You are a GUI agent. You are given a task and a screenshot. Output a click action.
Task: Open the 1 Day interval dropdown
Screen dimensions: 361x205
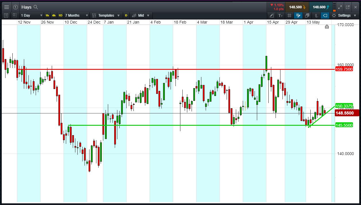click(32, 16)
